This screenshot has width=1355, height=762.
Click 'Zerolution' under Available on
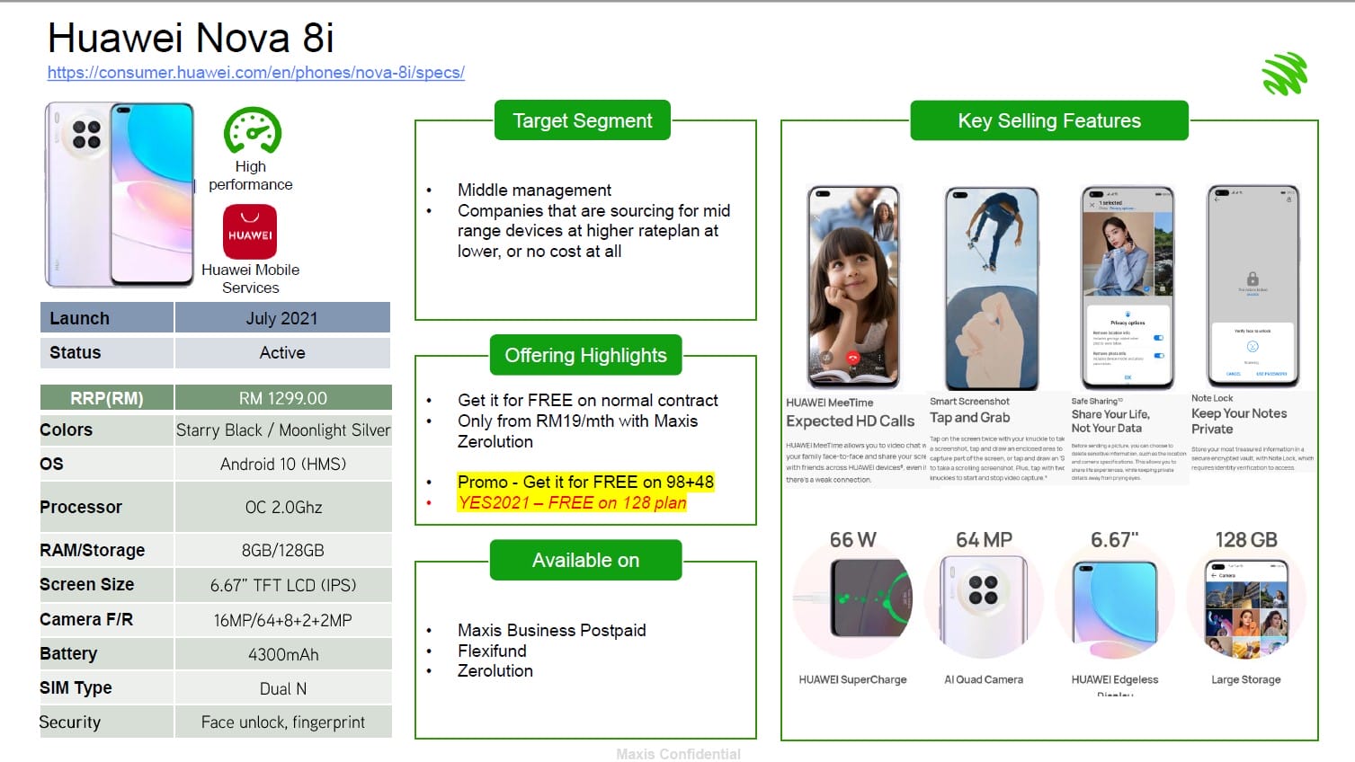pos(495,670)
